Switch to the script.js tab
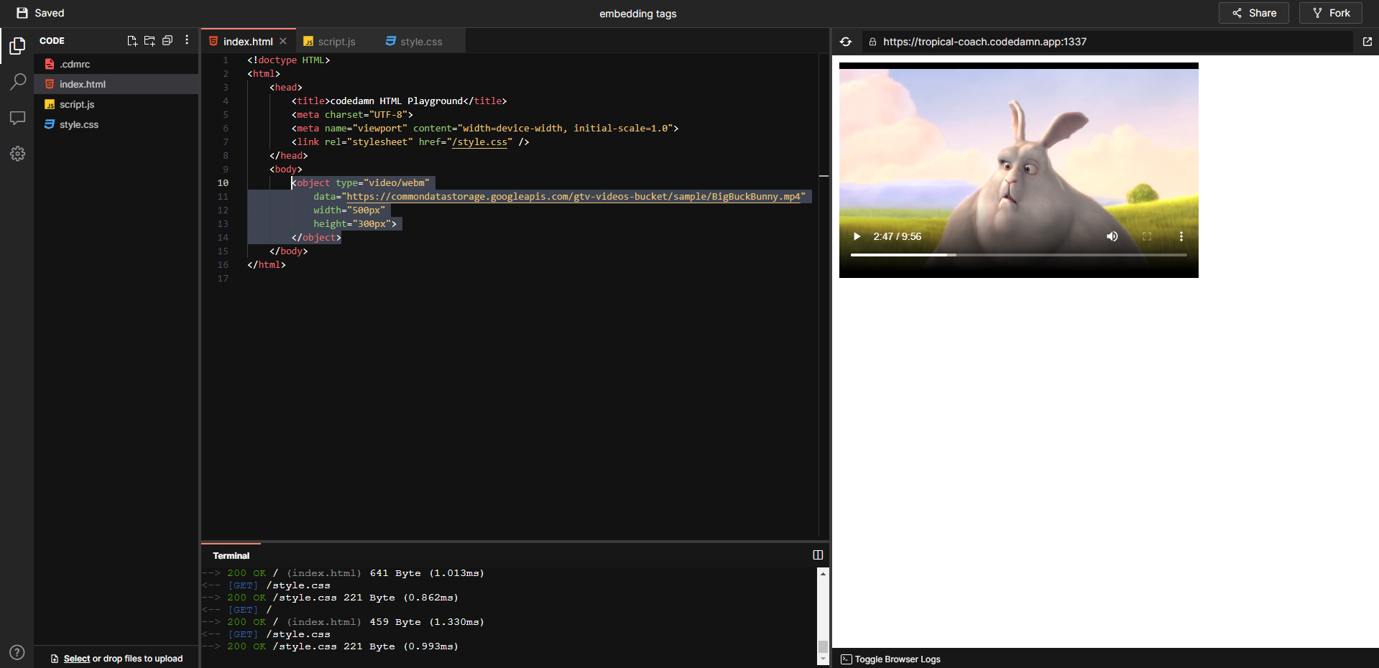Image resolution: width=1379 pixels, height=668 pixels. point(336,41)
